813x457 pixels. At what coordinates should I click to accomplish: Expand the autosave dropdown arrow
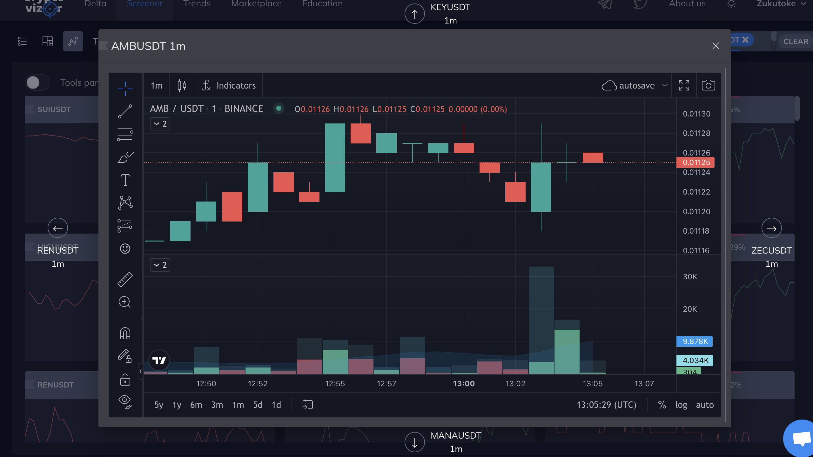tap(665, 85)
